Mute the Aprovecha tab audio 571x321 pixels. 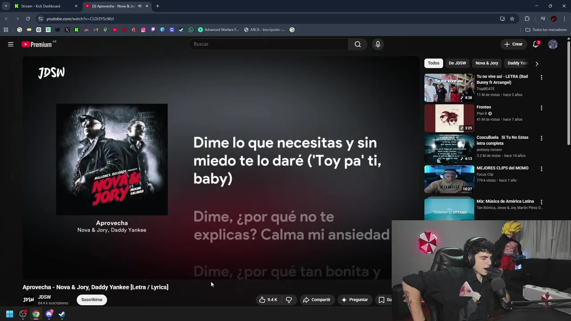point(140,6)
